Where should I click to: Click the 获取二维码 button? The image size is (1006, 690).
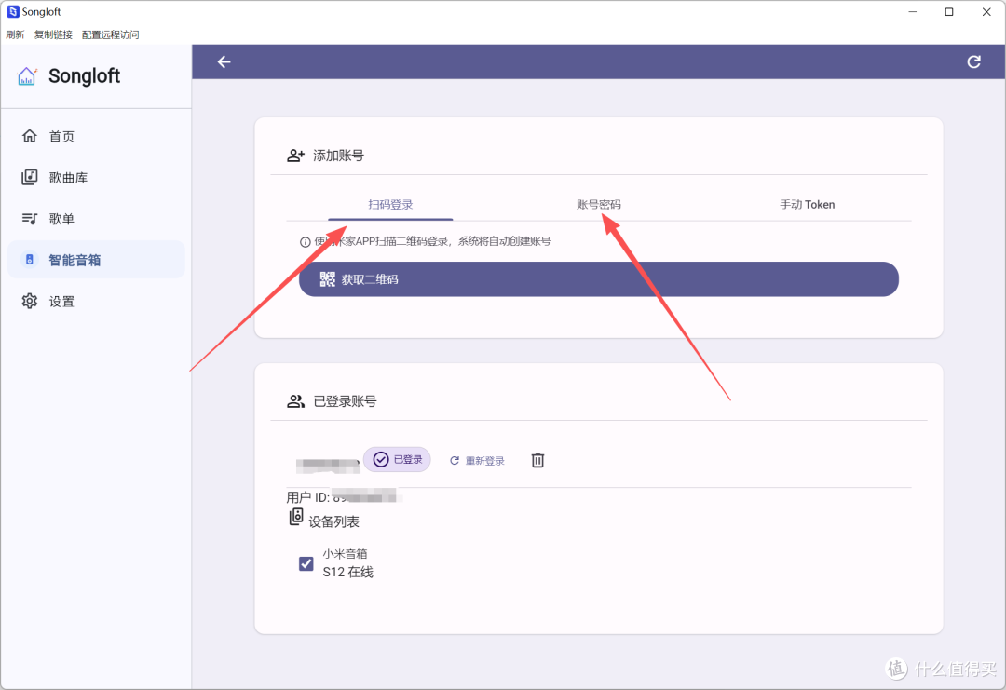tap(599, 279)
